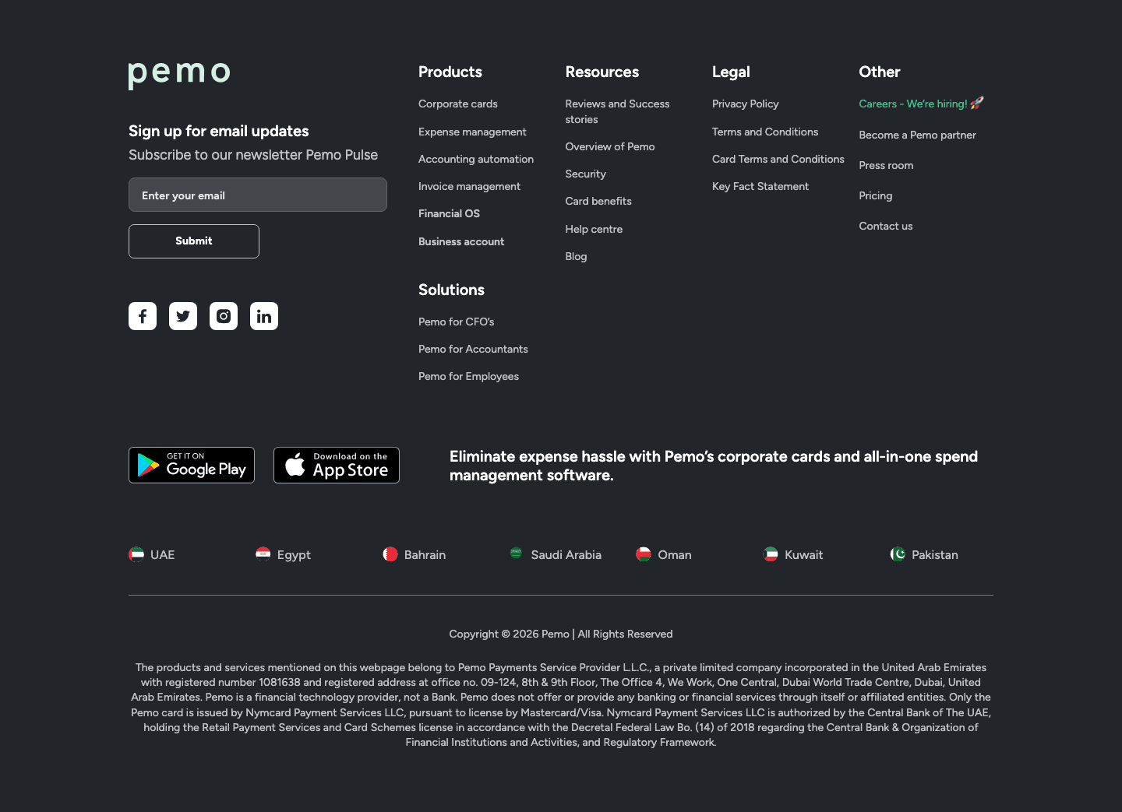Screen dimensions: 1122x812
Task: Select the Egypt flag icon
Action: coord(263,554)
